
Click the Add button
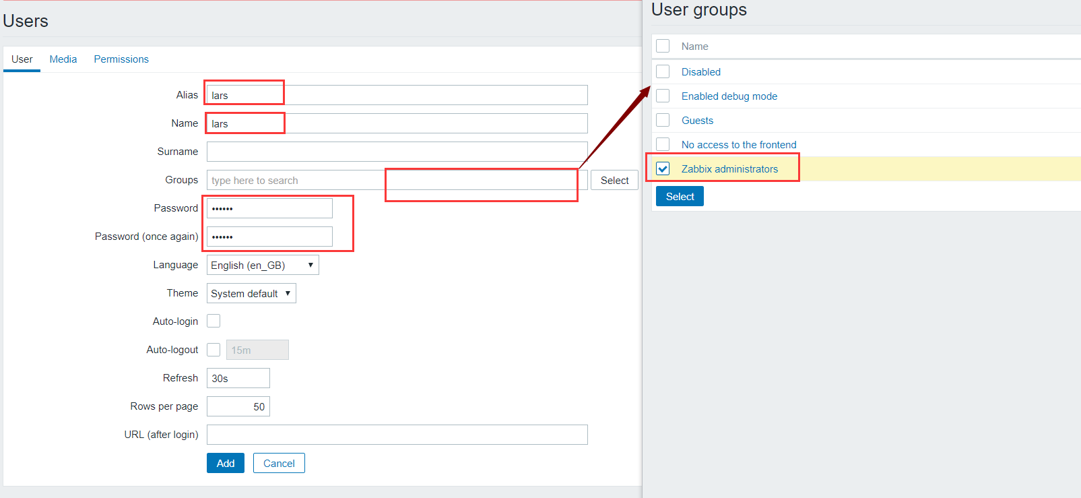coord(226,463)
